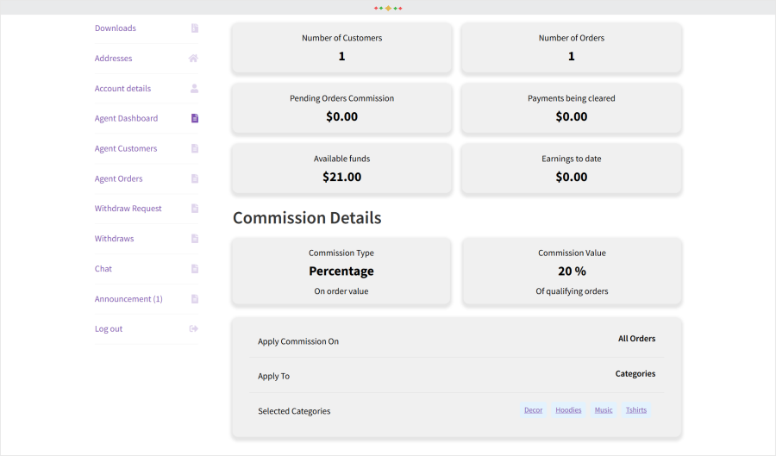Click the Number of Orders card
776x456 pixels.
click(572, 48)
